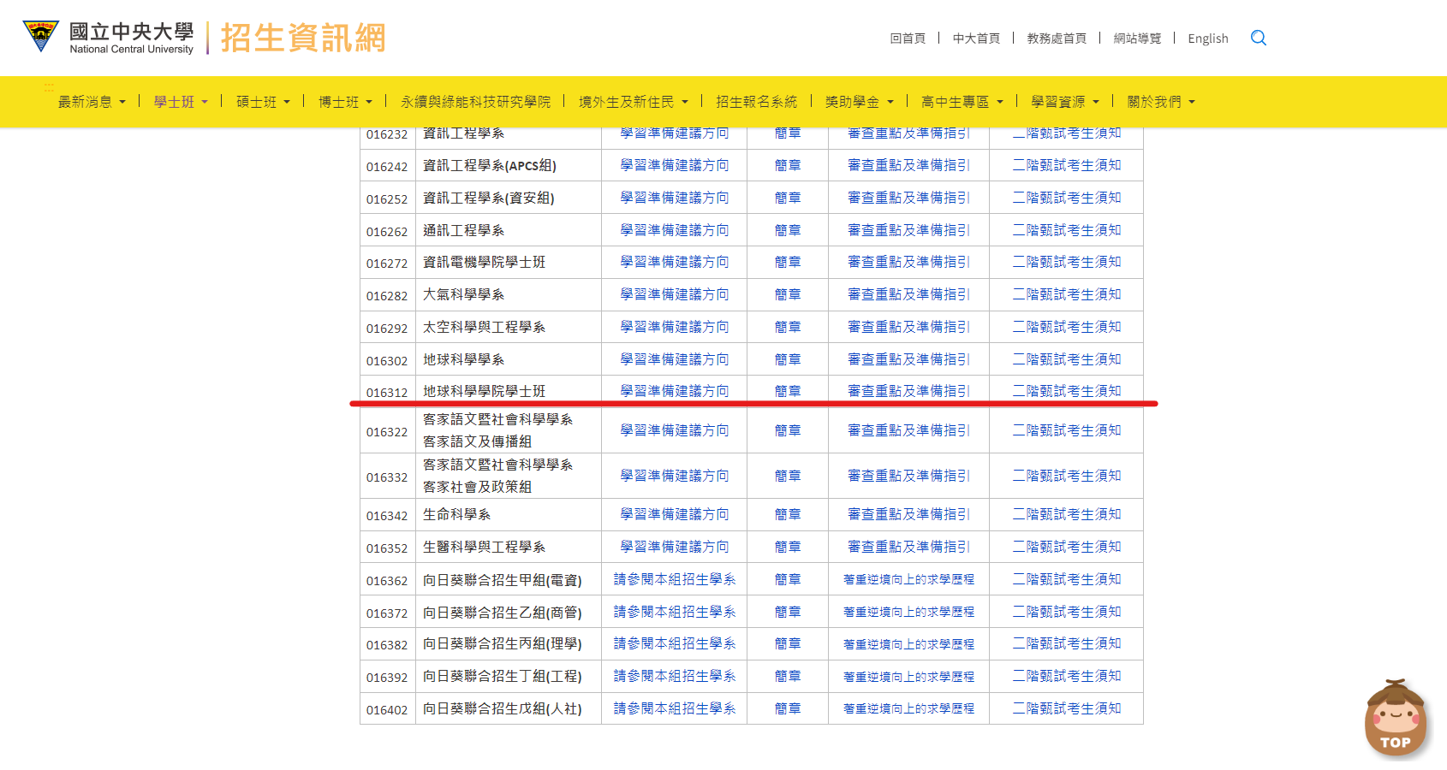Viewport: 1447px width, 770px height.
Task: Open 審查重點及準備指引 for 地球科學學院學士班
Action: tap(908, 391)
